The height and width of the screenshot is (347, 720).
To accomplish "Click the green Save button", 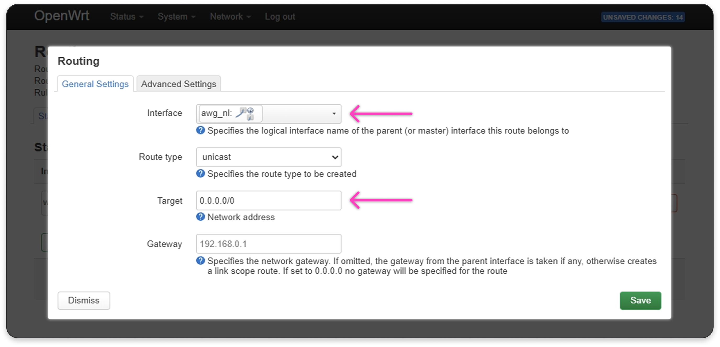I will click(x=640, y=300).
